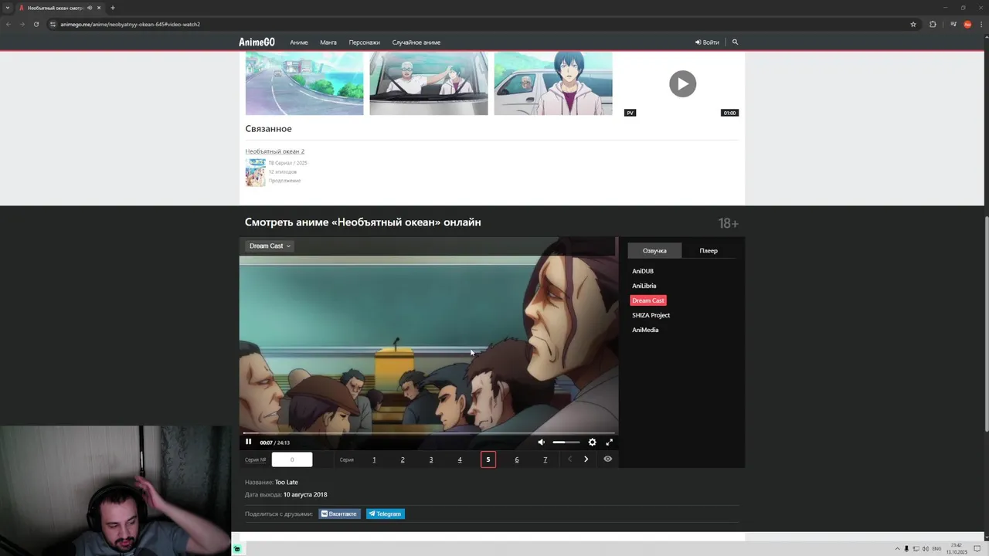989x556 pixels.
Task: Mute the tab via speaker icon
Action: coord(90,8)
